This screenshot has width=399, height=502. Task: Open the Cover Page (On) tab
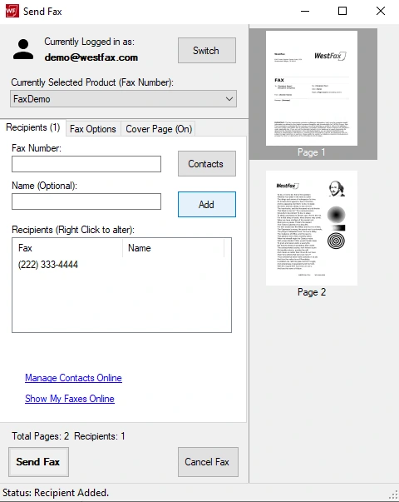tap(159, 129)
